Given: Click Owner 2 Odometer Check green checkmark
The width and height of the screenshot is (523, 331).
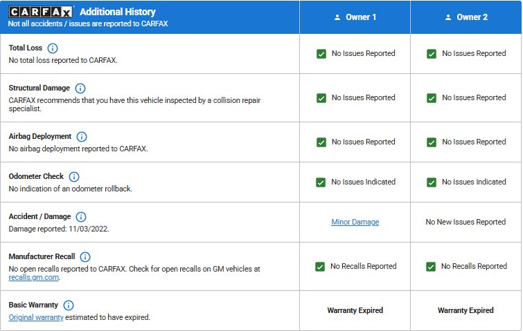Looking at the screenshot, I should pyautogui.click(x=432, y=182).
